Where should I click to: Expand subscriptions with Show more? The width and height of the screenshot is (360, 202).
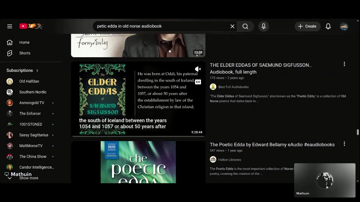coord(29,178)
